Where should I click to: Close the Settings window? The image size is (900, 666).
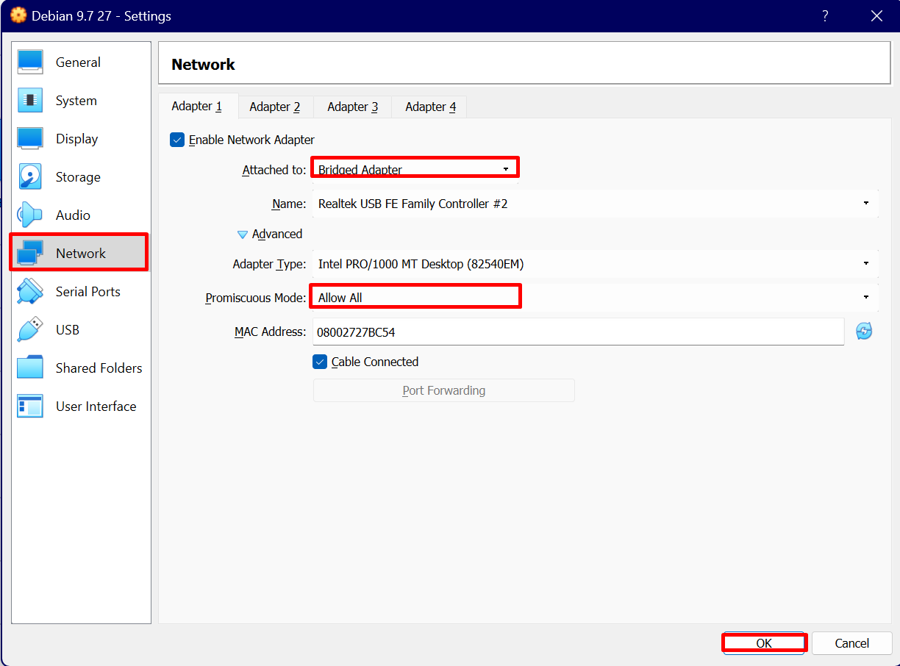point(876,15)
